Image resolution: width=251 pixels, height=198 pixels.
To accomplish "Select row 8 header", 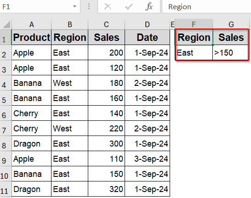I will click(x=6, y=143).
